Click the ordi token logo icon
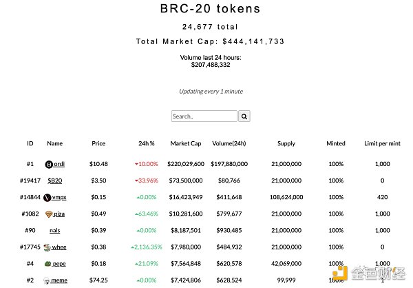 49,164
